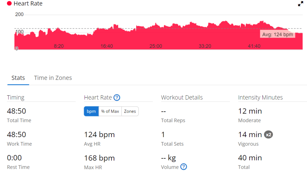The height and width of the screenshot is (178, 307).
Task: Click the Heart Rate chart title
Action: click(28, 4)
